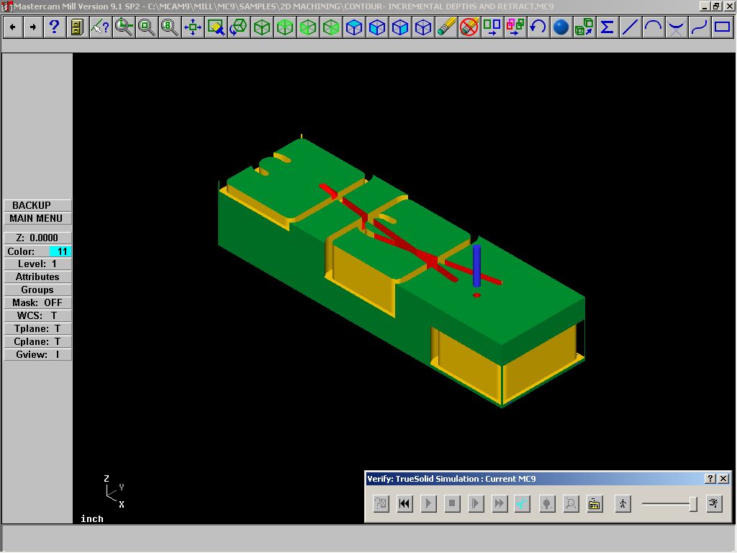
Task: Fast forward the Verify simulation
Action: click(x=499, y=503)
